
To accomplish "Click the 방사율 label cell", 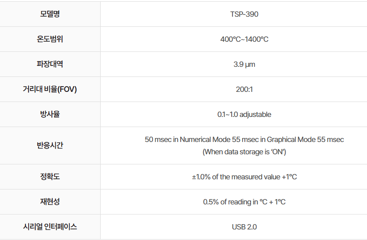I will 50,114.
